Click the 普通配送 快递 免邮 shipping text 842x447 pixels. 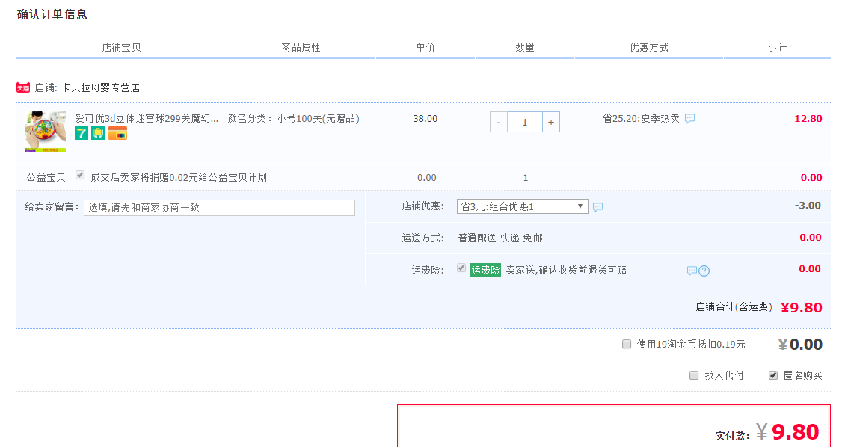point(500,238)
